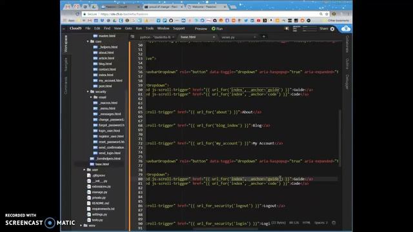The height and width of the screenshot is (232, 413).
Task: Bookmark page with star icon
Action: [327, 14]
